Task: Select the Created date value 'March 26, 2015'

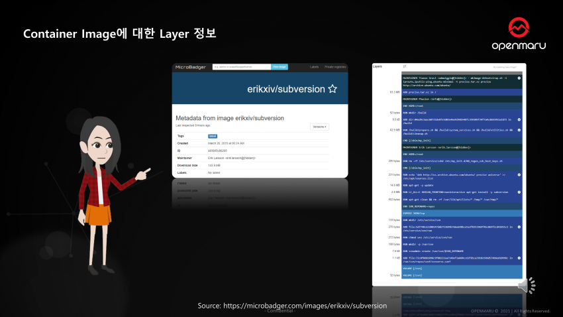Action: (x=226, y=143)
